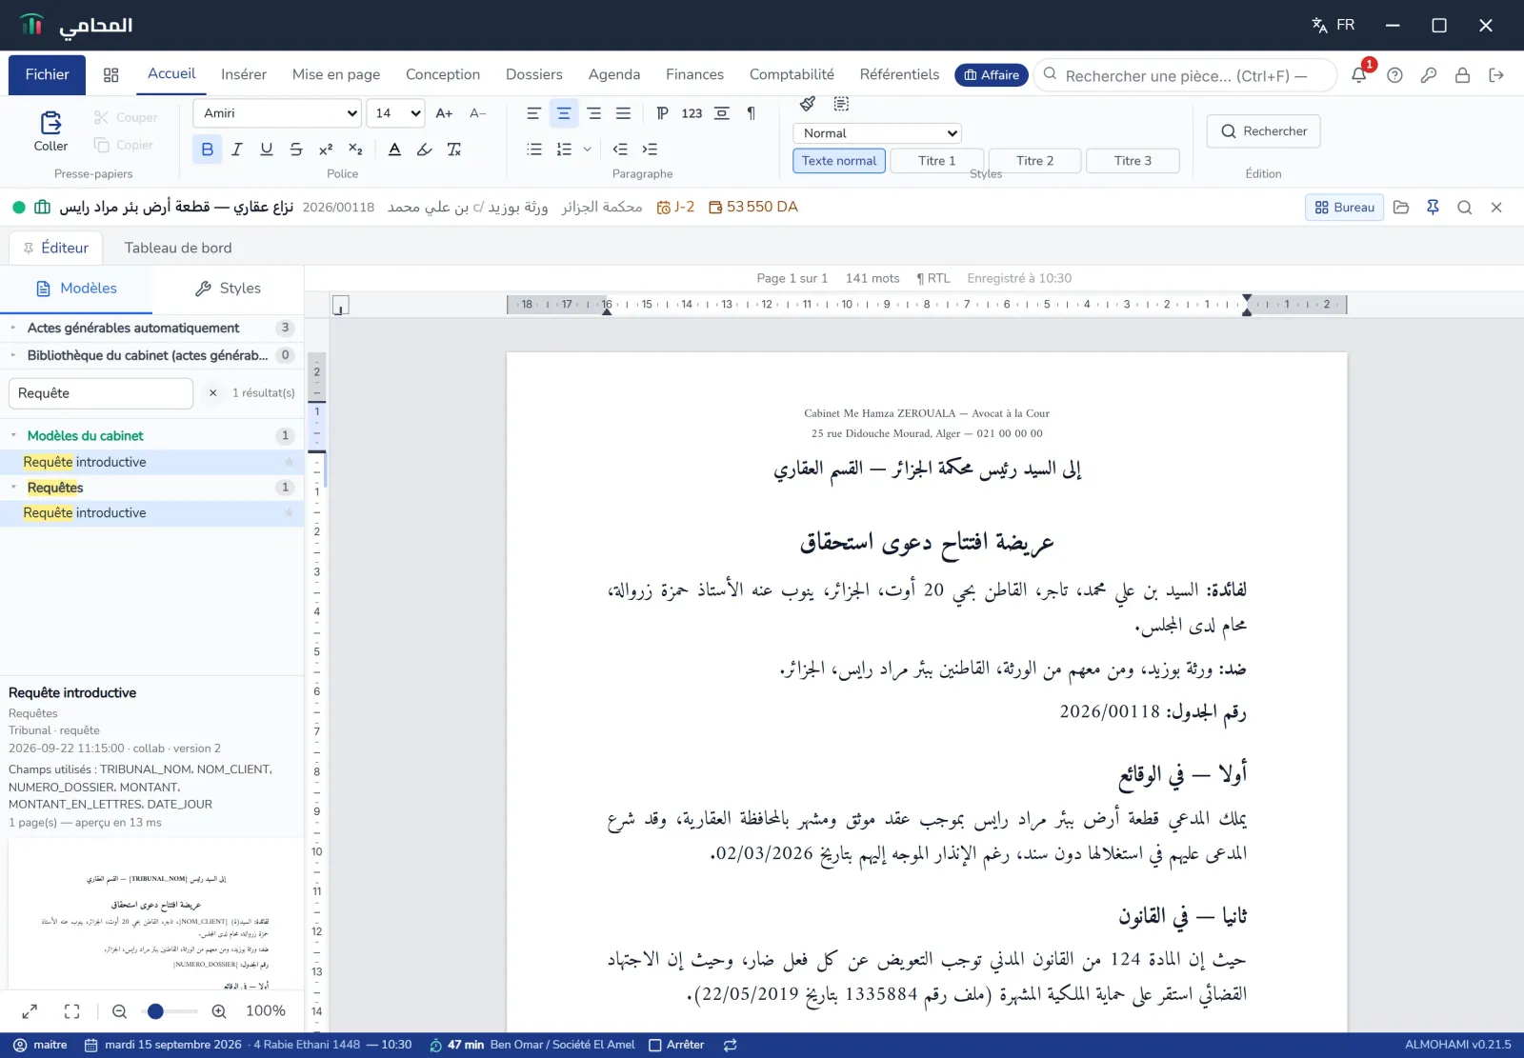Show paragraph marks pilcrow
This screenshot has height=1058, width=1524.
(x=752, y=113)
